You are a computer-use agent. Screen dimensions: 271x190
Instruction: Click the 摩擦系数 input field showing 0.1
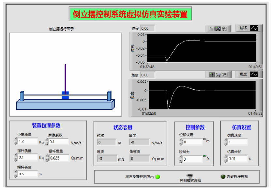click(59, 142)
